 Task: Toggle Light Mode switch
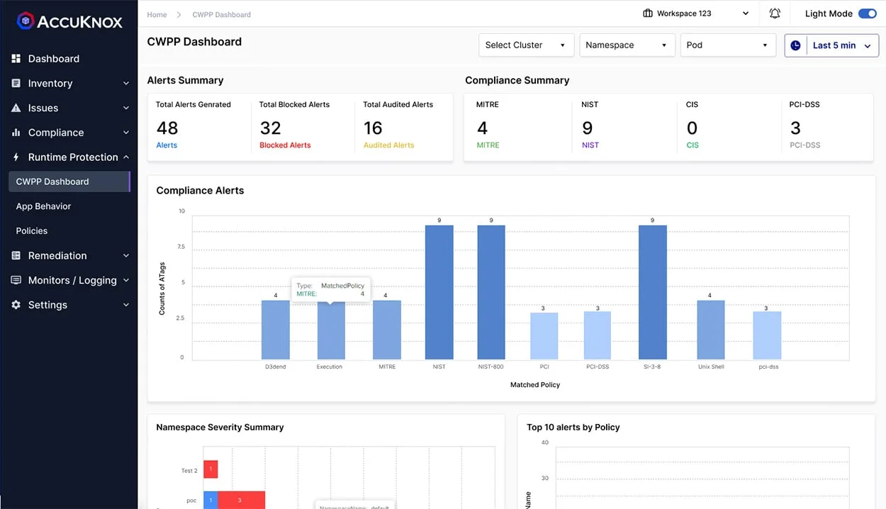[868, 13]
